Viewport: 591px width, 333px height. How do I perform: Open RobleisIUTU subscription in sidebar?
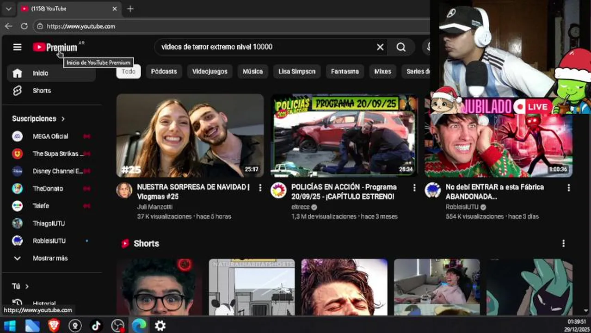pyautogui.click(x=51, y=241)
